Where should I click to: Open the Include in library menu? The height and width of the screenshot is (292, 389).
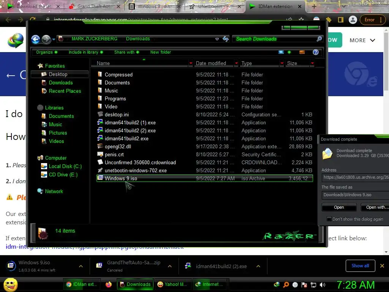(85, 52)
